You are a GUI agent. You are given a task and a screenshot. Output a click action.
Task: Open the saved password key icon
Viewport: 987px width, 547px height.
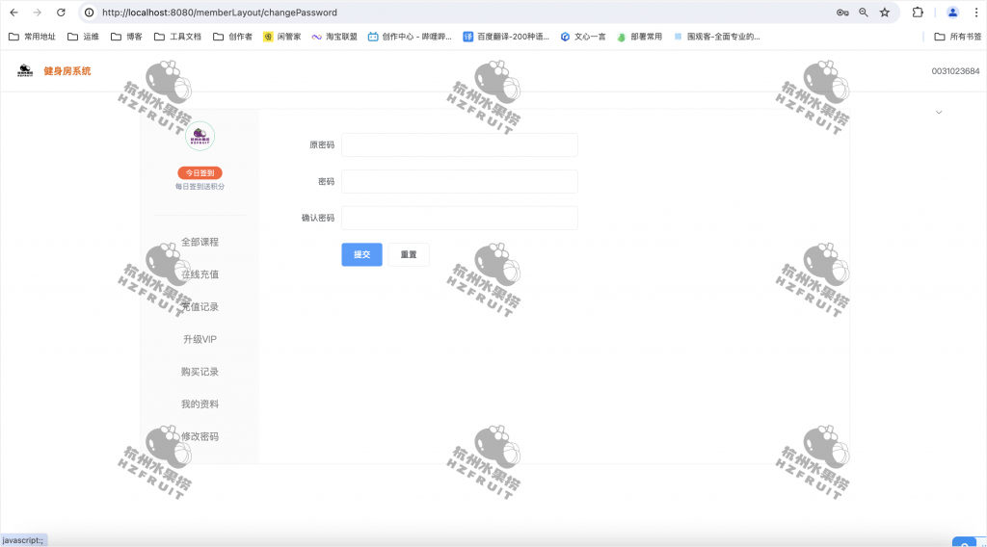(842, 13)
